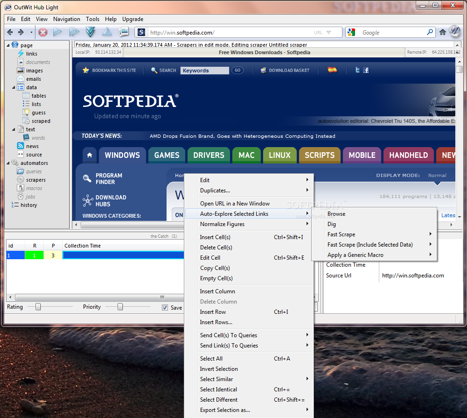Select Open URL in a New Window

[249, 203]
